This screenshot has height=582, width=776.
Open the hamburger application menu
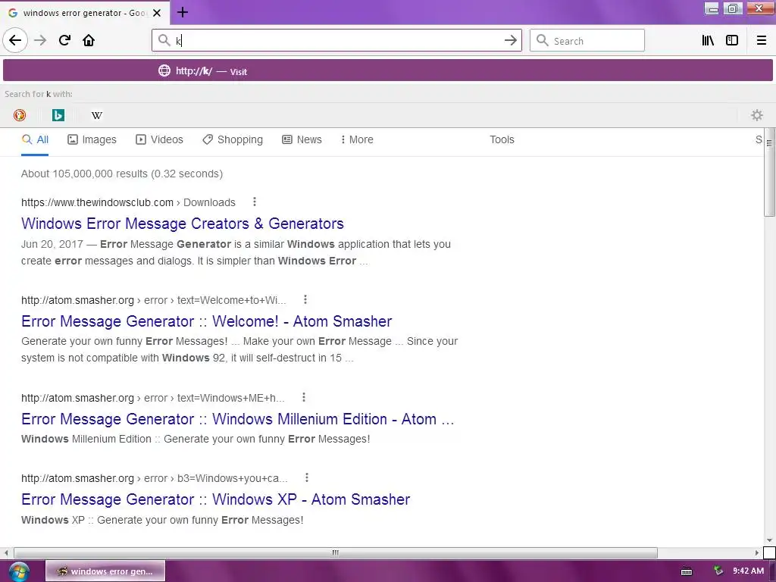pos(762,41)
